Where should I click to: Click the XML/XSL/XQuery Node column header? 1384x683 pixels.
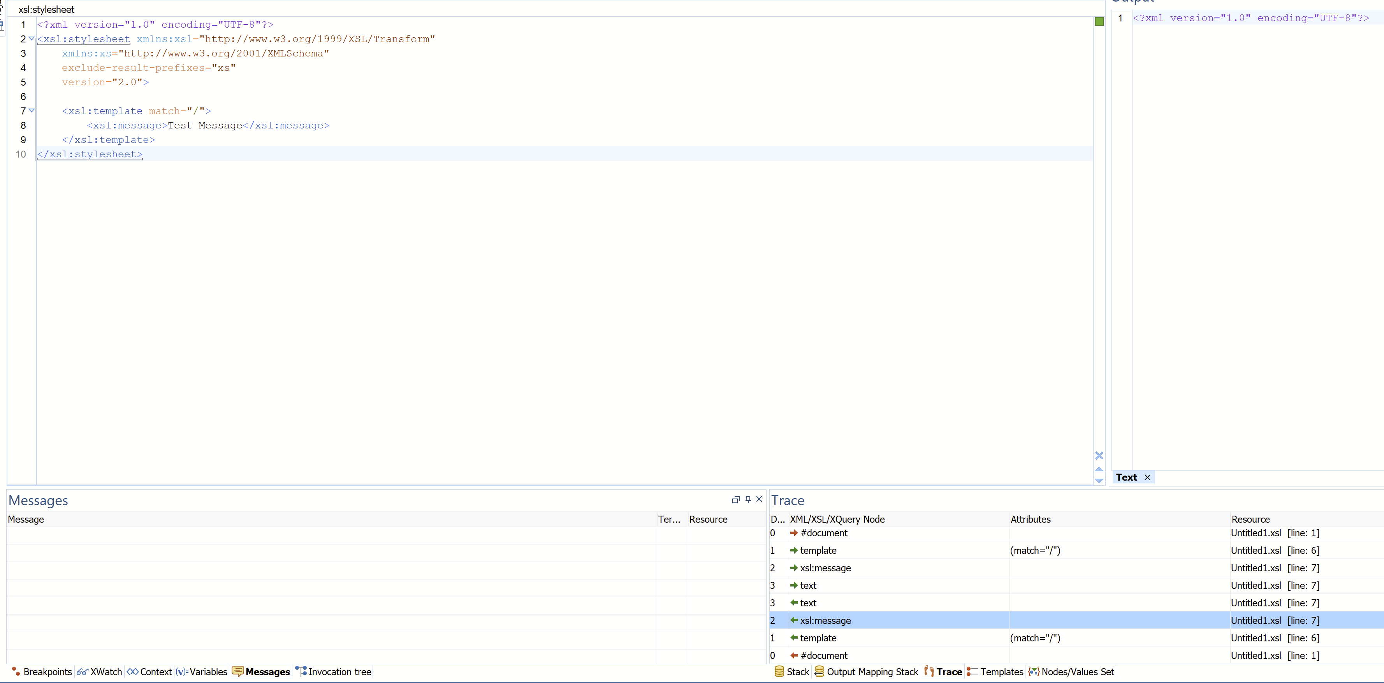point(898,519)
